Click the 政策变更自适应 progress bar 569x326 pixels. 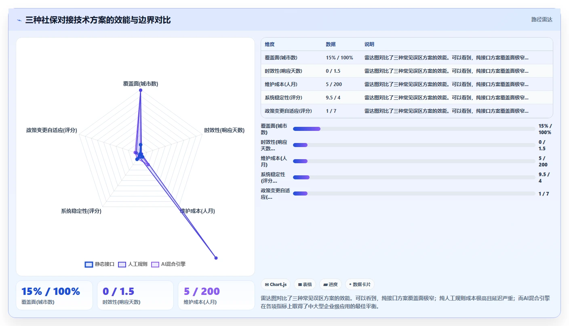coord(414,193)
